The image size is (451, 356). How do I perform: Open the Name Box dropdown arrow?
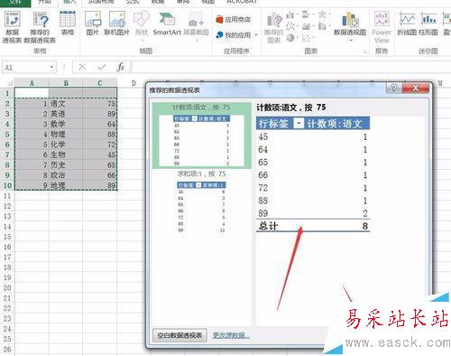coord(51,67)
